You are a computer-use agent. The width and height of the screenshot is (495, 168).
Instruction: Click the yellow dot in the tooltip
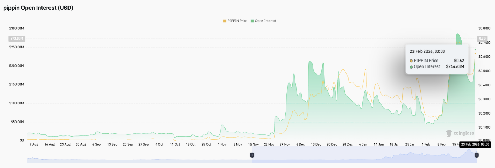click(411, 61)
